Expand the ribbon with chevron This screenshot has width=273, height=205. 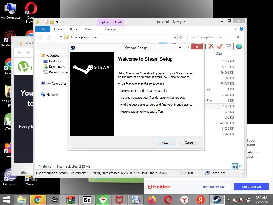tap(236, 29)
